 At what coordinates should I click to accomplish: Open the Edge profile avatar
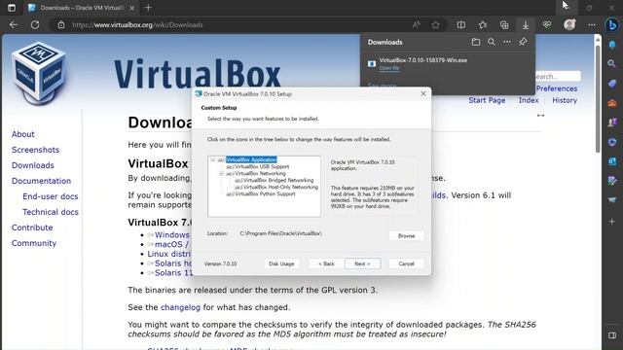(569, 24)
